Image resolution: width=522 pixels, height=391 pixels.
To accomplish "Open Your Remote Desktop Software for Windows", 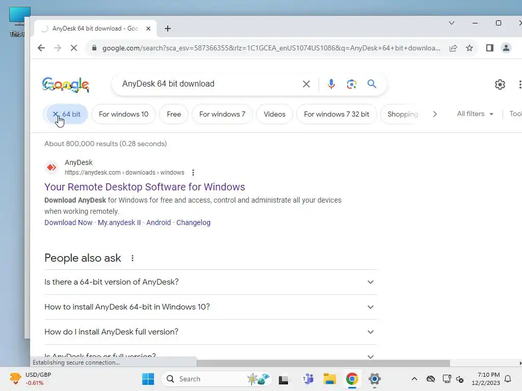I will tap(145, 187).
